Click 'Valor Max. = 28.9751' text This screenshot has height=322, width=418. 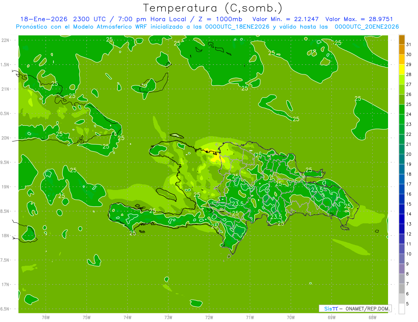coord(359,19)
